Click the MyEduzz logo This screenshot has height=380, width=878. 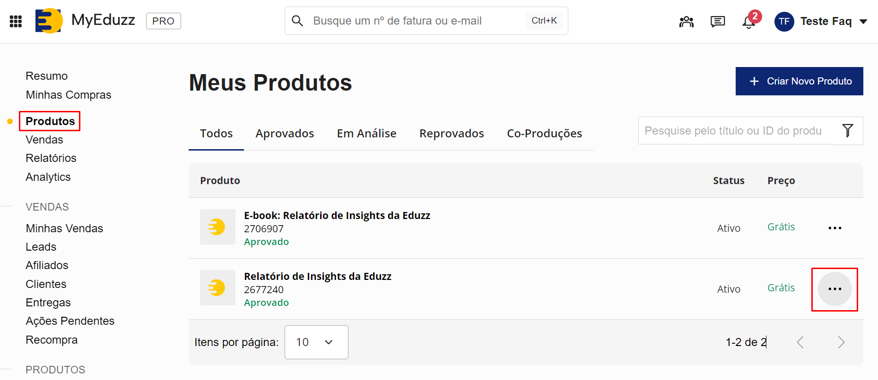coord(49,21)
